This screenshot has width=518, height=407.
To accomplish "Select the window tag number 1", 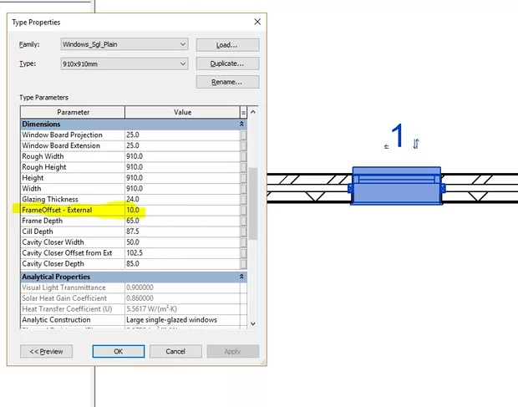I will click(x=399, y=136).
